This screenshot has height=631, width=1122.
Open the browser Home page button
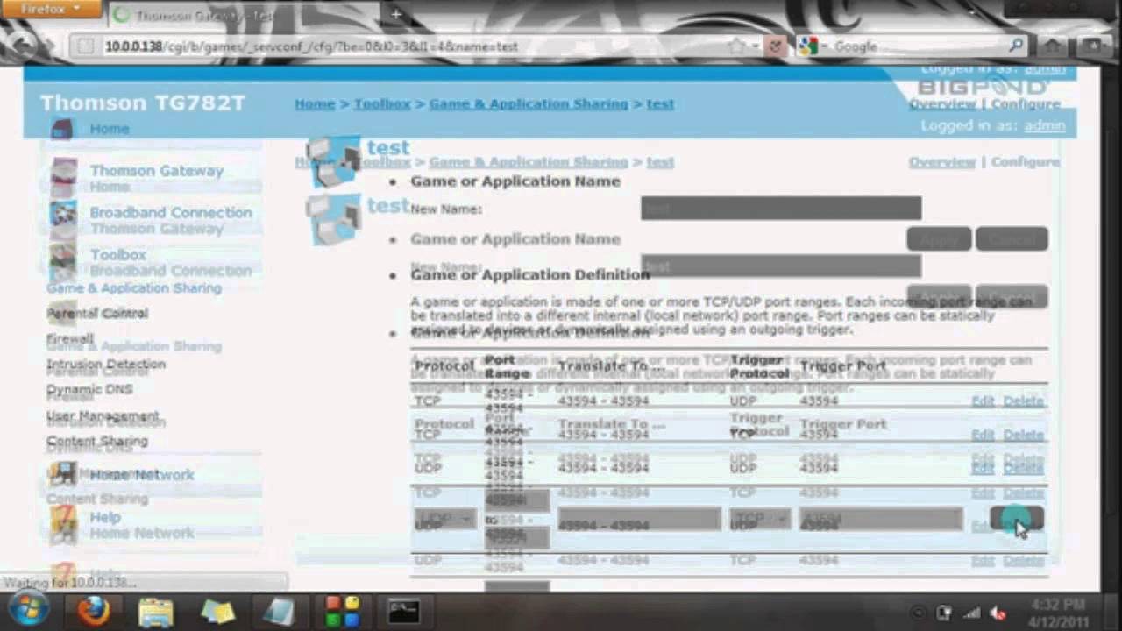pyautogui.click(x=1053, y=46)
